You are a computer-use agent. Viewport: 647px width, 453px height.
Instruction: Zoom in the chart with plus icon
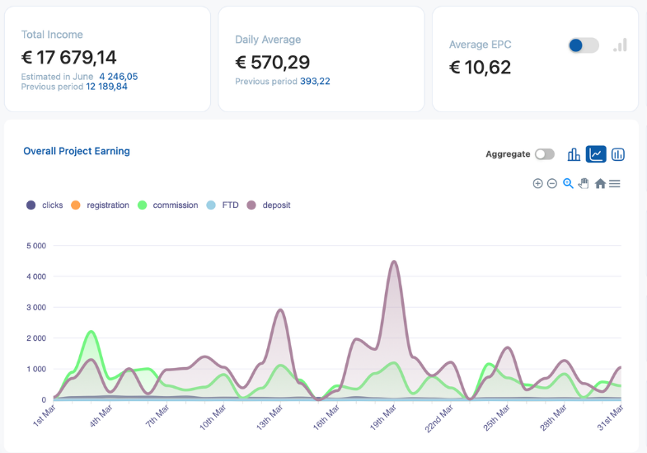tap(537, 183)
